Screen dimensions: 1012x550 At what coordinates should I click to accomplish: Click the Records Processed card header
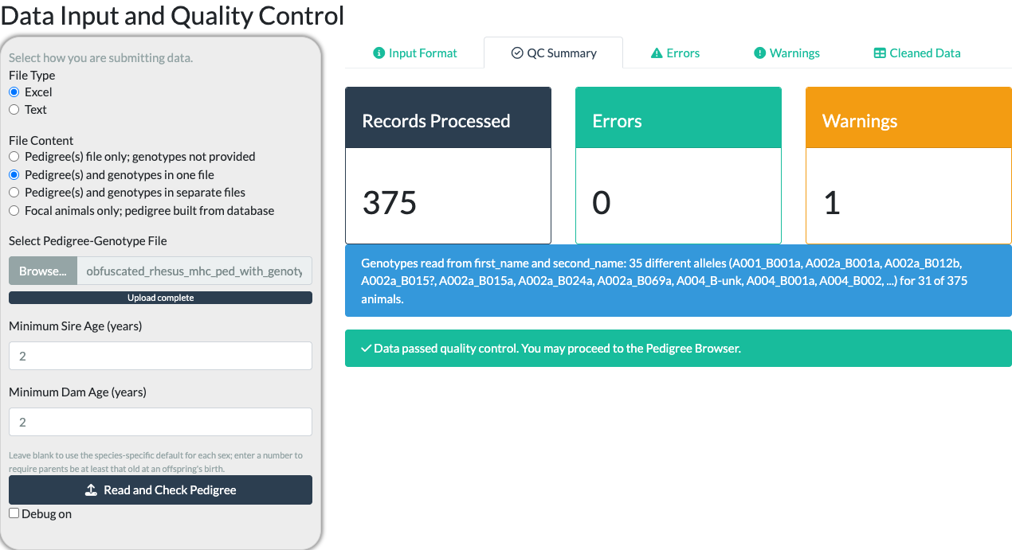(x=448, y=118)
